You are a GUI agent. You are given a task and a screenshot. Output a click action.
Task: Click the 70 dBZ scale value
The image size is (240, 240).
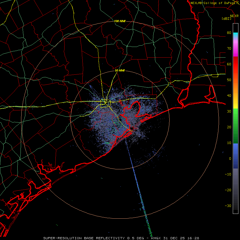point(229,49)
